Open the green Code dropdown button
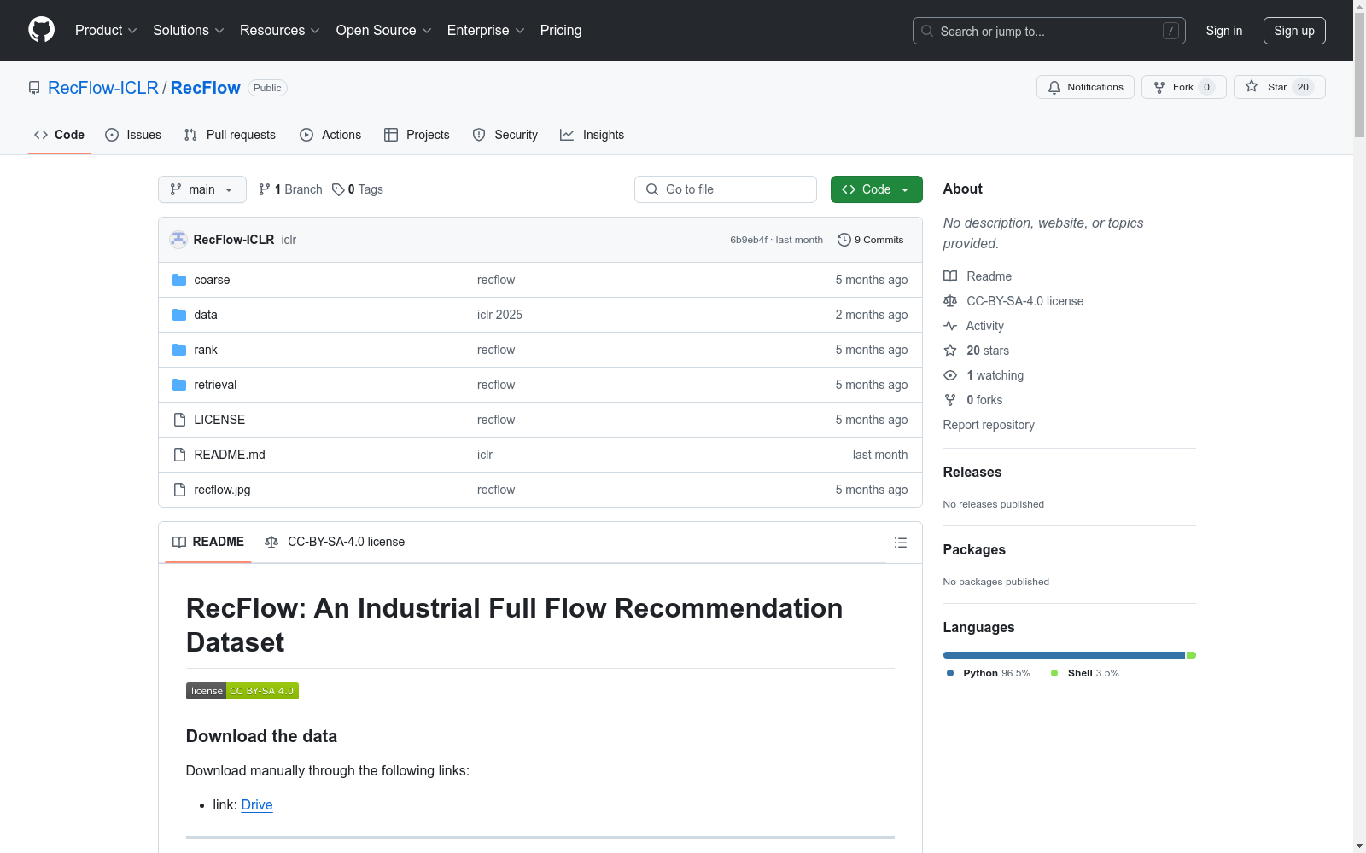 tap(876, 189)
